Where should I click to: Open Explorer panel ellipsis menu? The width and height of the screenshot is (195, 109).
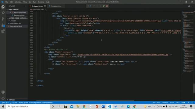point(25,6)
